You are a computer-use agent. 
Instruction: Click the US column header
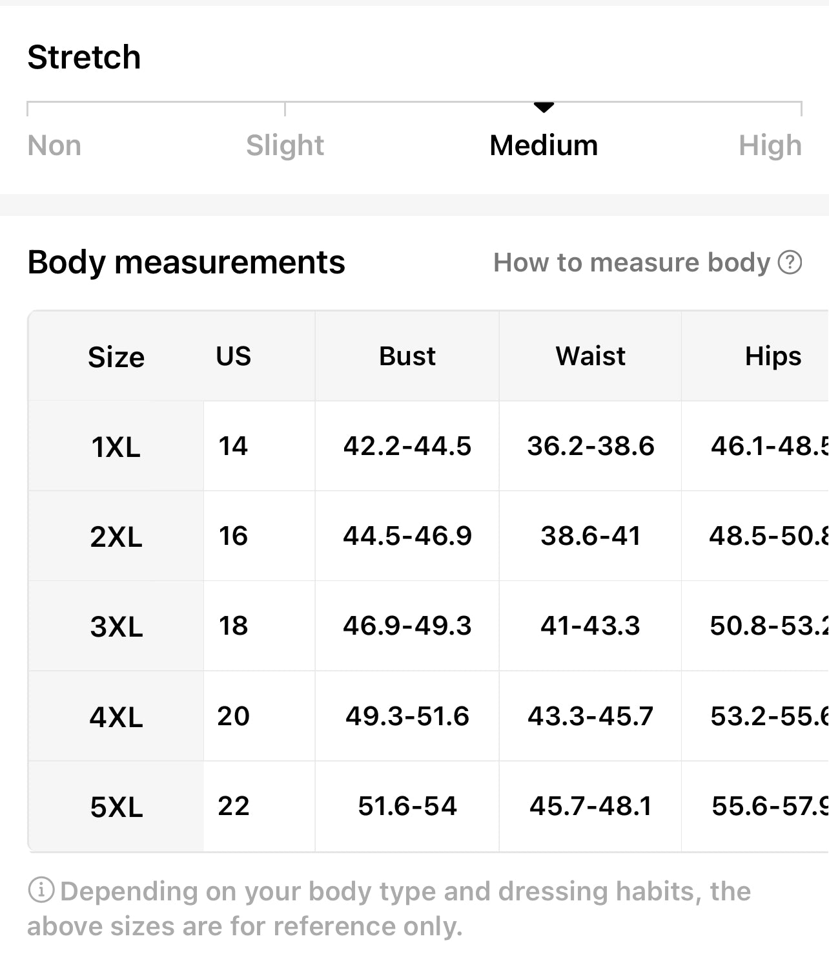click(x=233, y=356)
